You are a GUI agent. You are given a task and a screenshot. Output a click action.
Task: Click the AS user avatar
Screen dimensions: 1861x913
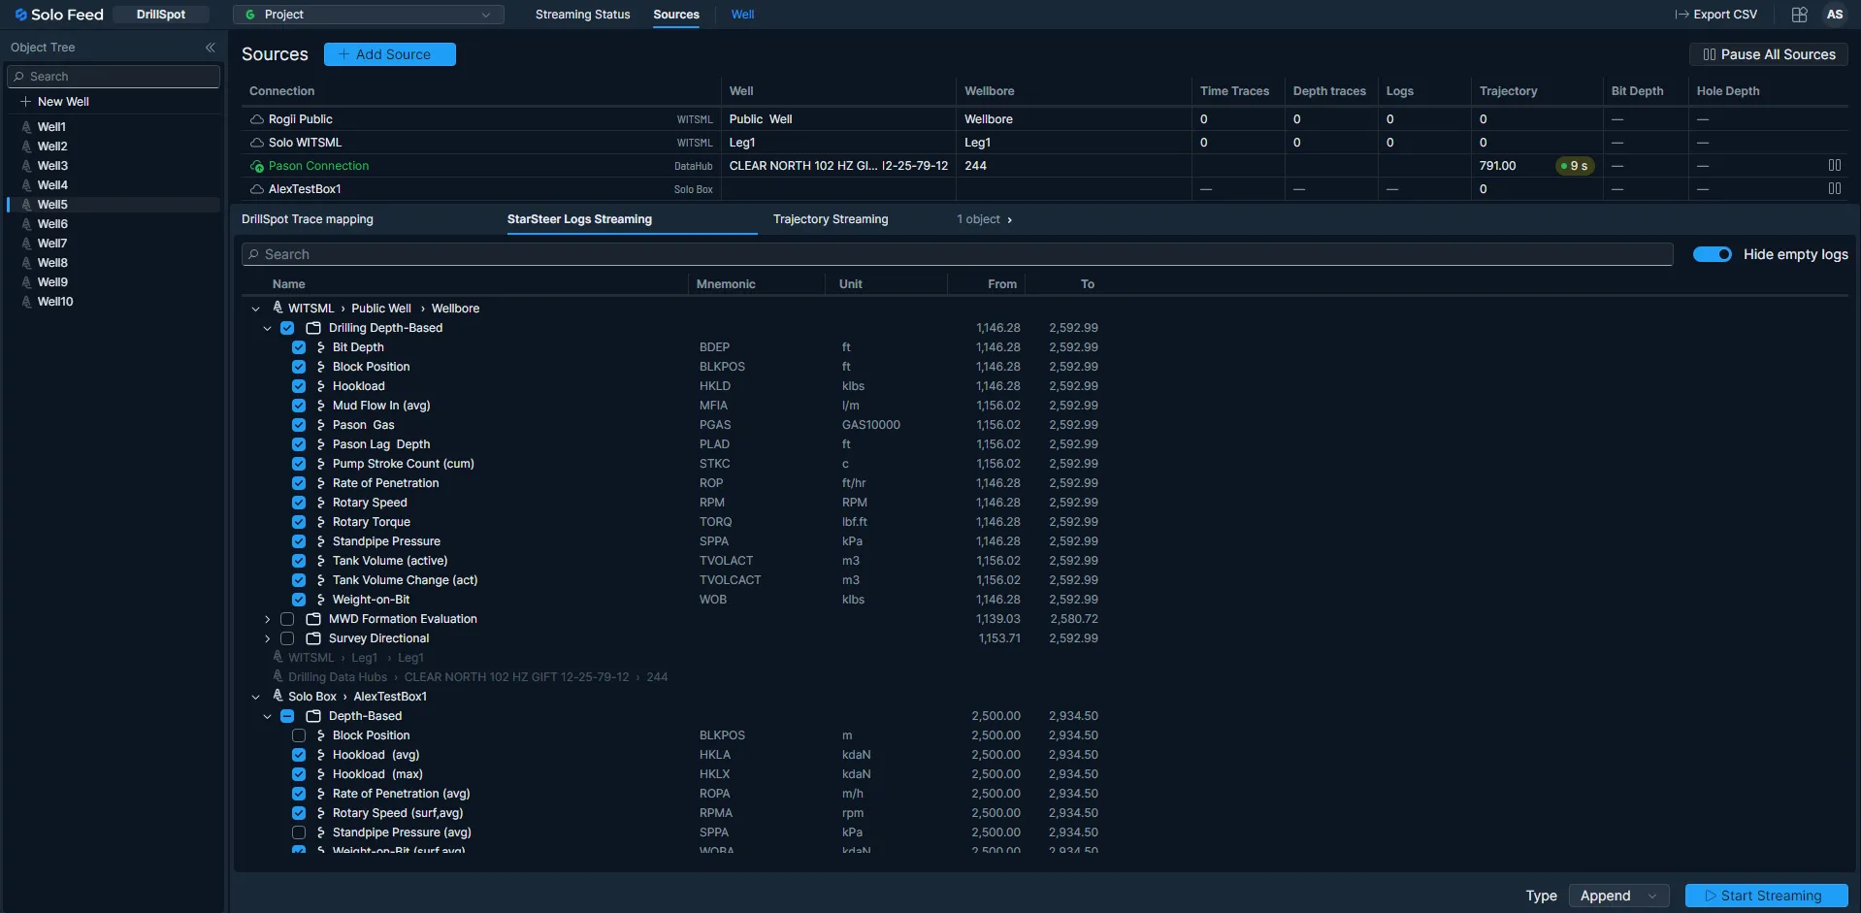pyautogui.click(x=1834, y=15)
